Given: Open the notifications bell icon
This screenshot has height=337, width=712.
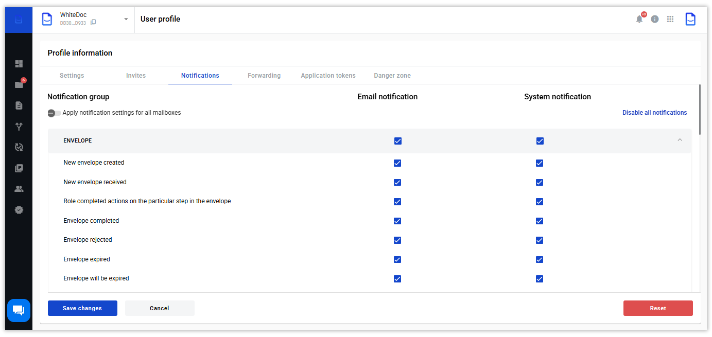Looking at the screenshot, I should [639, 19].
